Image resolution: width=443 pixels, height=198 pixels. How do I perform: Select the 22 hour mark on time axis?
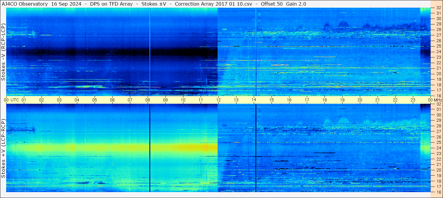point(395,100)
